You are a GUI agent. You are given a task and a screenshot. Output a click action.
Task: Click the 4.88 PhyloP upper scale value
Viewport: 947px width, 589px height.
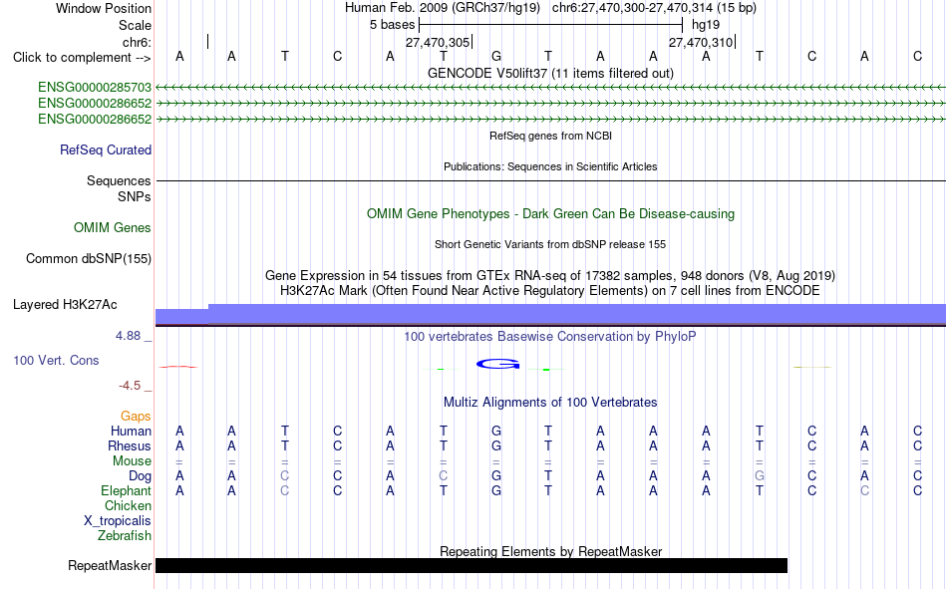(128, 335)
